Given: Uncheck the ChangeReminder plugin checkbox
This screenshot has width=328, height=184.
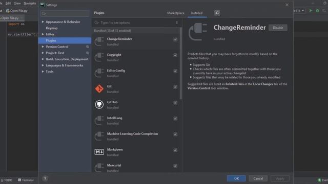Looking at the screenshot, I should (175, 39).
